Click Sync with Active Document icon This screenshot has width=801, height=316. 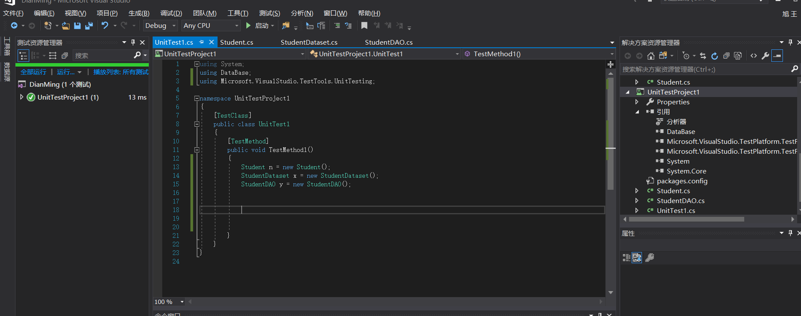(703, 56)
